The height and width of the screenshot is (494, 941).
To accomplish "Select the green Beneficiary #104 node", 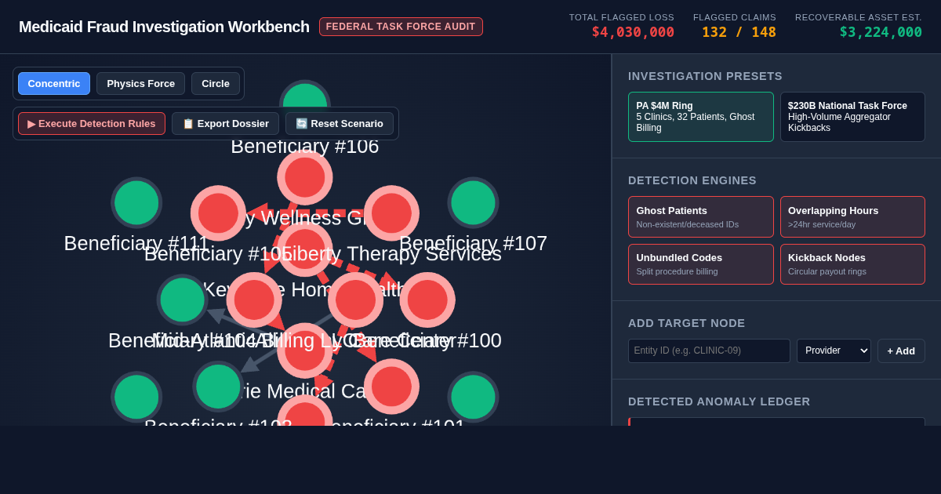I will coord(182,300).
